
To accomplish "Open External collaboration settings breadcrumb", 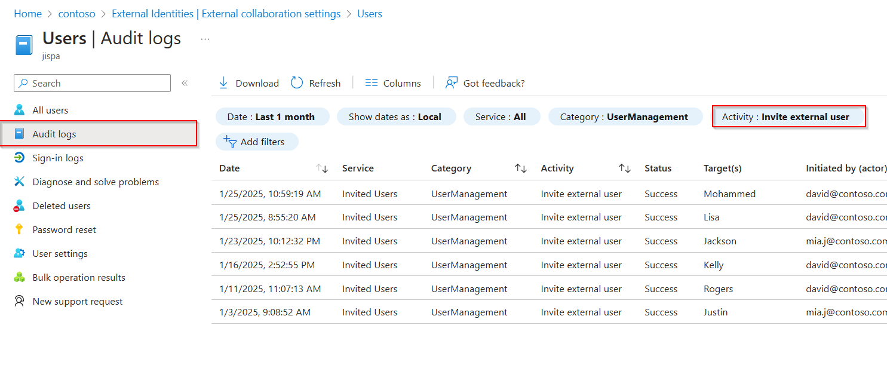I will 226,14.
